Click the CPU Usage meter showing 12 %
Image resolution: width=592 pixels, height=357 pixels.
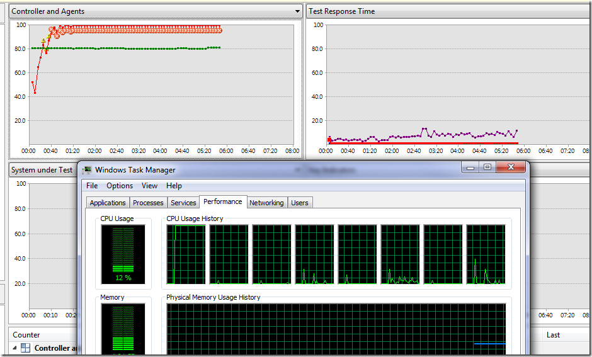coord(123,254)
